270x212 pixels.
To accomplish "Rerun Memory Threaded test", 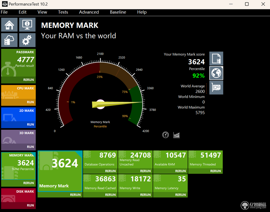I will [x=205, y=171].
